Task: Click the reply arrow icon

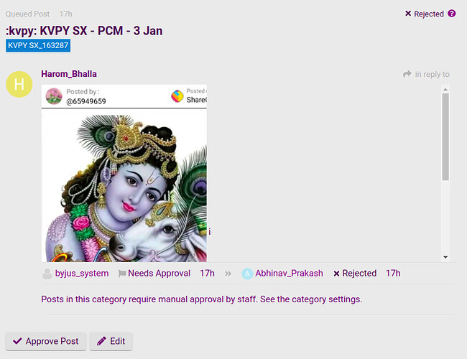Action: [x=407, y=74]
